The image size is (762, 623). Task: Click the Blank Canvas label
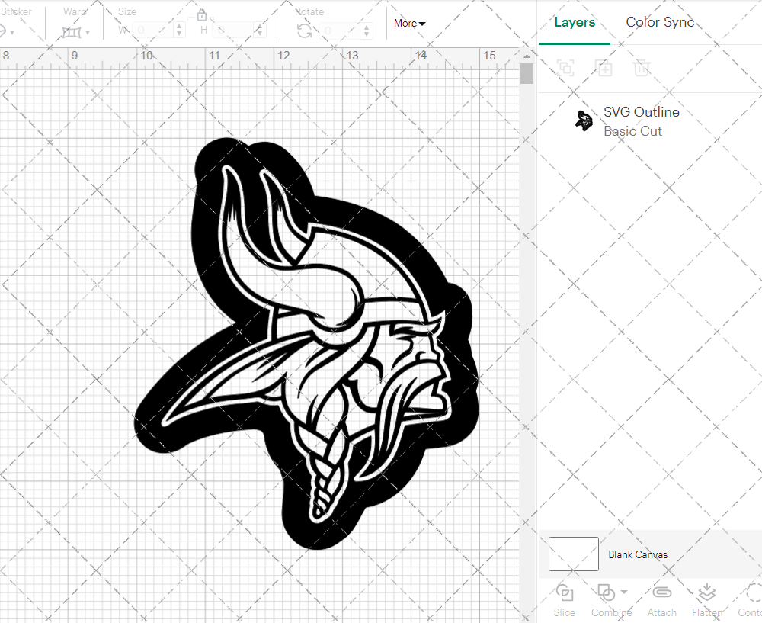[638, 554]
